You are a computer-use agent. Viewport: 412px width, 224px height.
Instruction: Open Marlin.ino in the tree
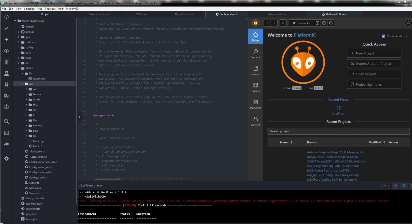point(35,188)
